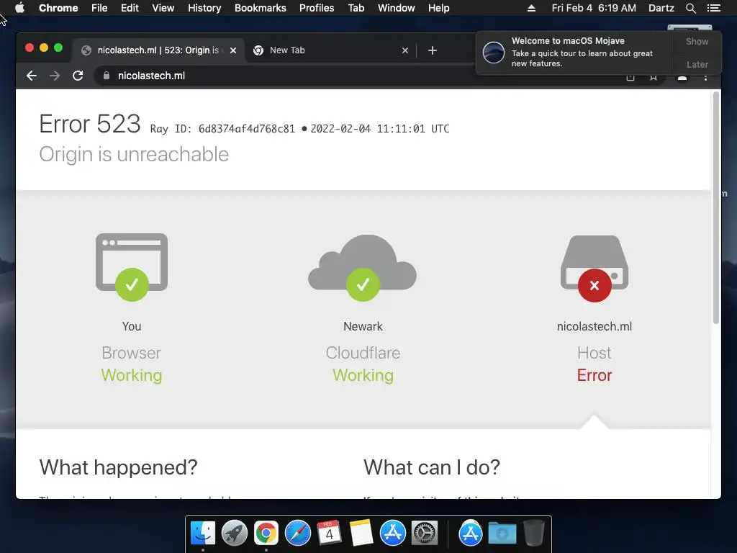737x553 pixels.
Task: Open Finder from the Dock
Action: 203,534
